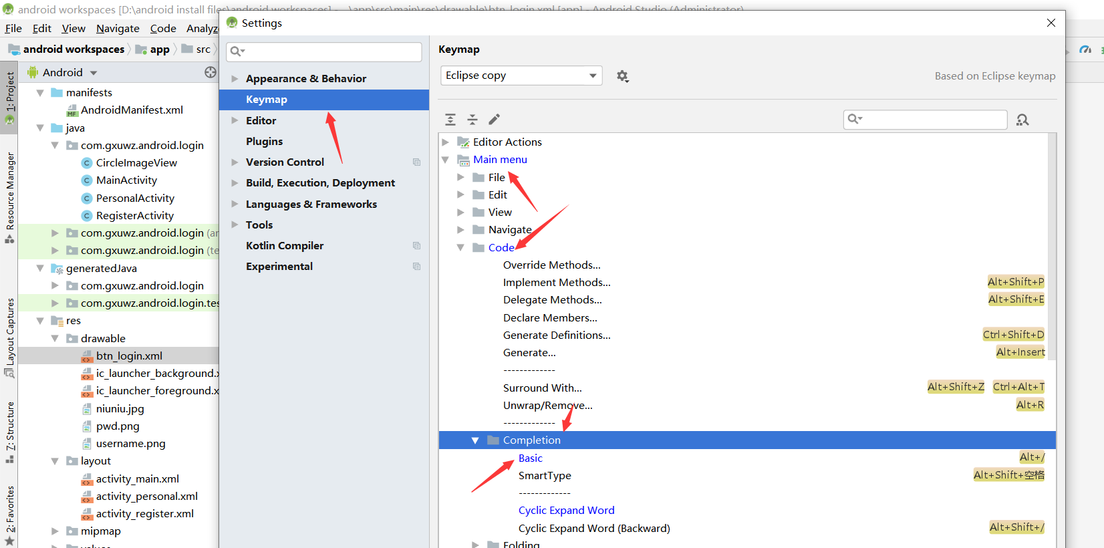This screenshot has height=548, width=1104.
Task: Click the AndroidManifest.xml file icon
Action: [x=72, y=110]
